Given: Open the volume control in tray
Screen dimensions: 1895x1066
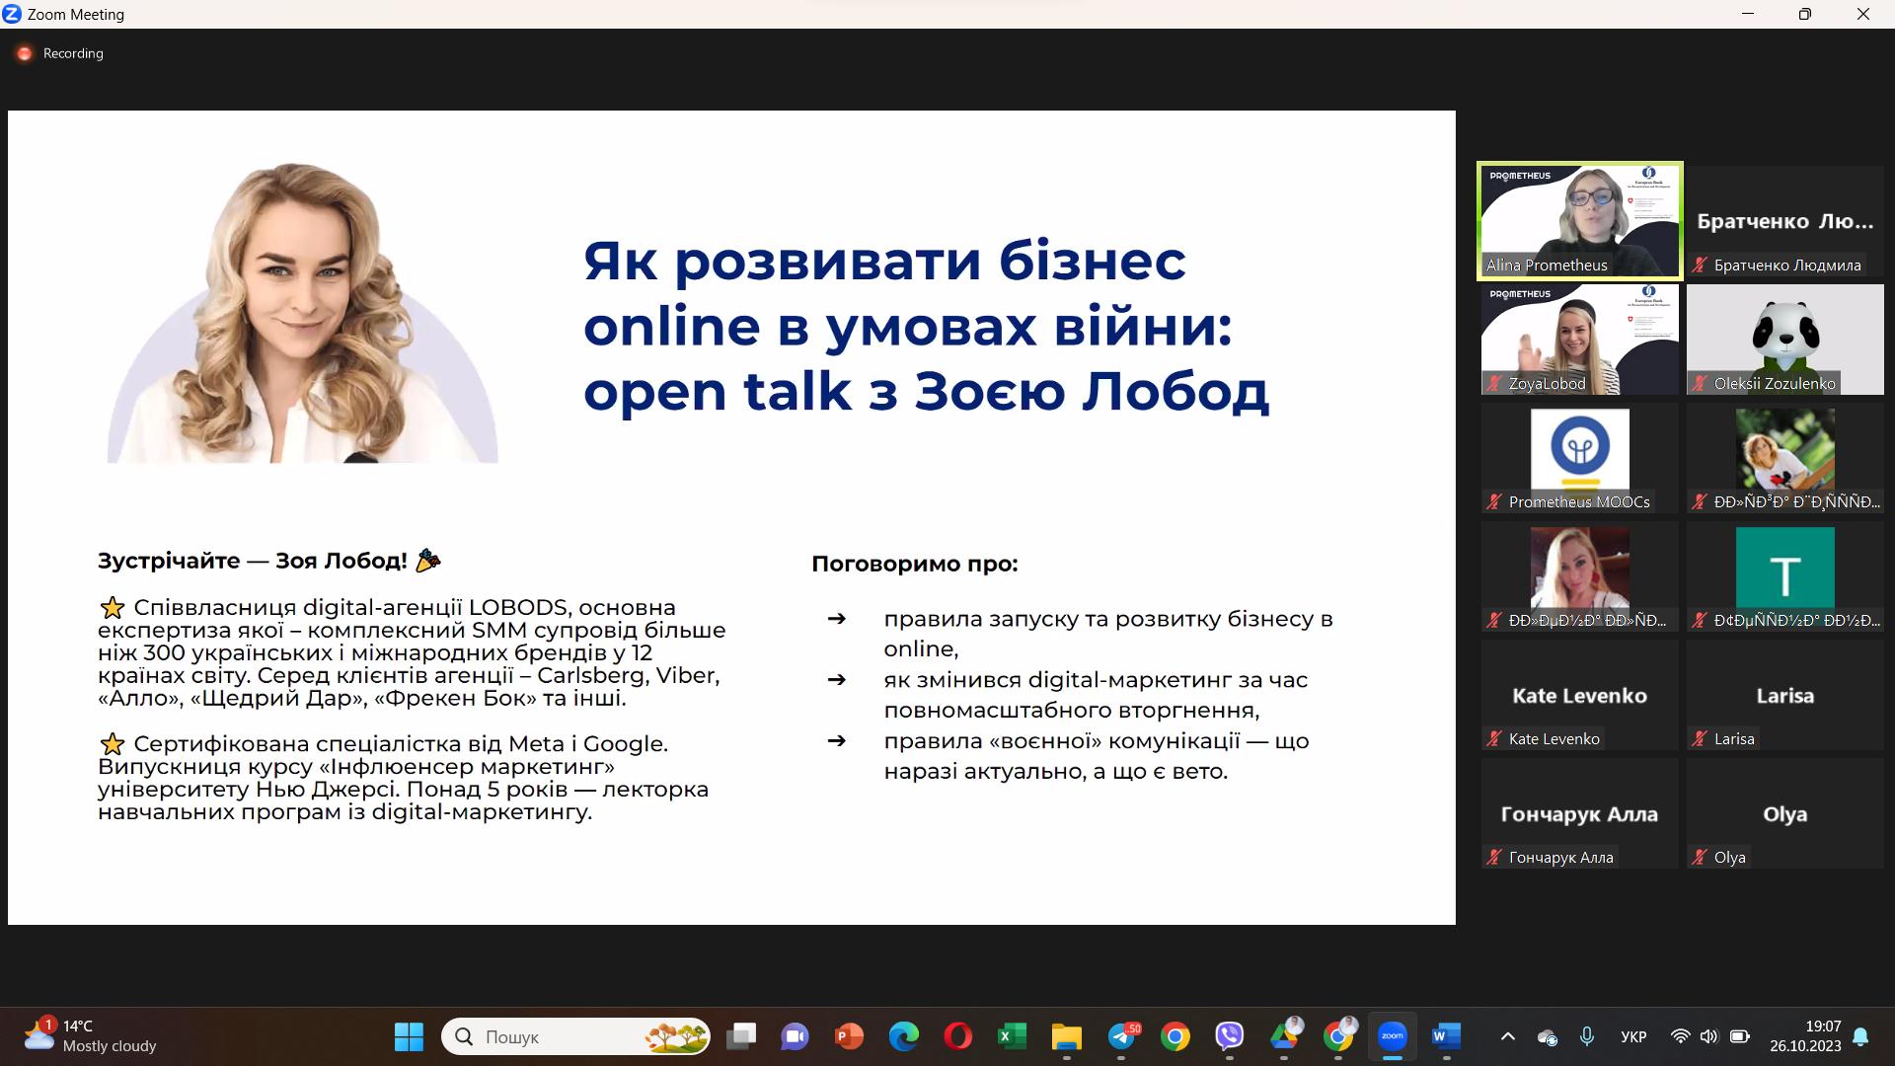Looking at the screenshot, I should point(1709,1036).
